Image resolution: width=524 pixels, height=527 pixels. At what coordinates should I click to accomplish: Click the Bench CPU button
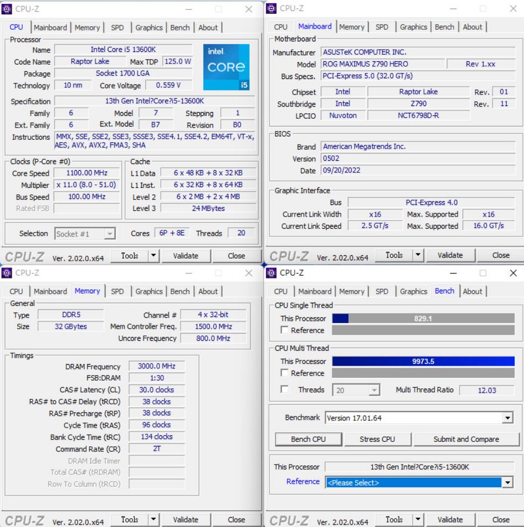pos(308,439)
